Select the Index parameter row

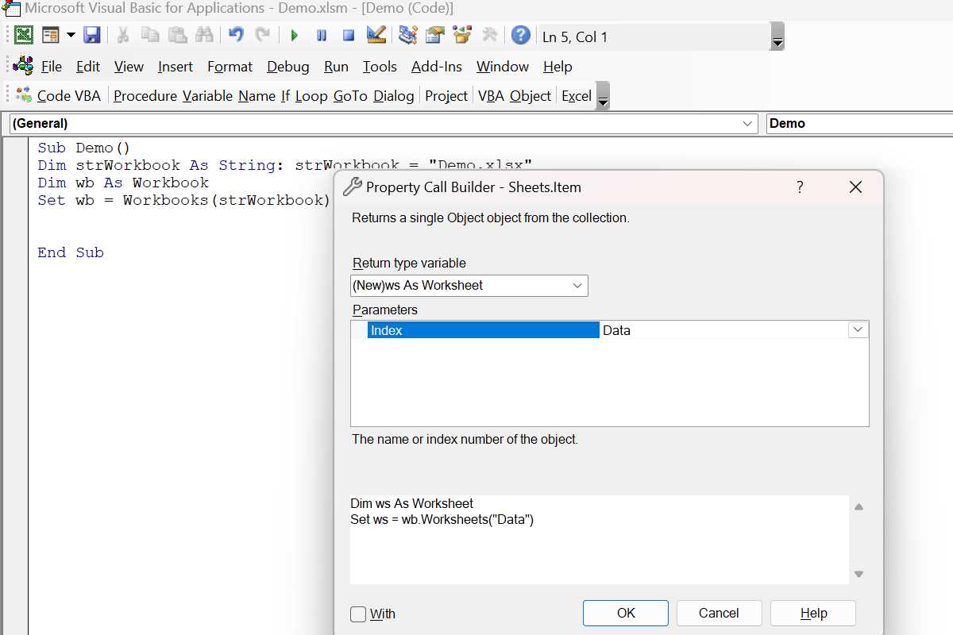pos(484,330)
